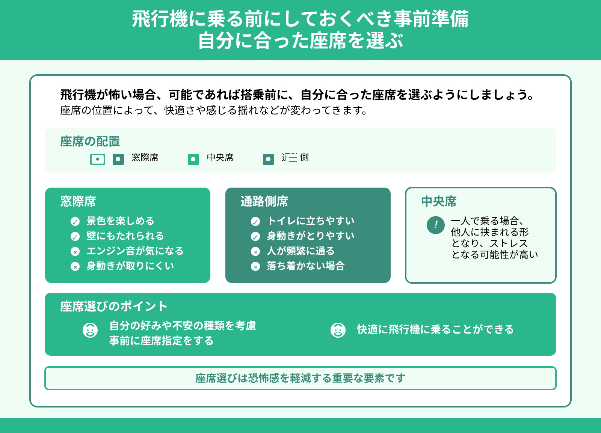Click the text 景色を楽しめる
This screenshot has height=433, width=601.
(120, 221)
